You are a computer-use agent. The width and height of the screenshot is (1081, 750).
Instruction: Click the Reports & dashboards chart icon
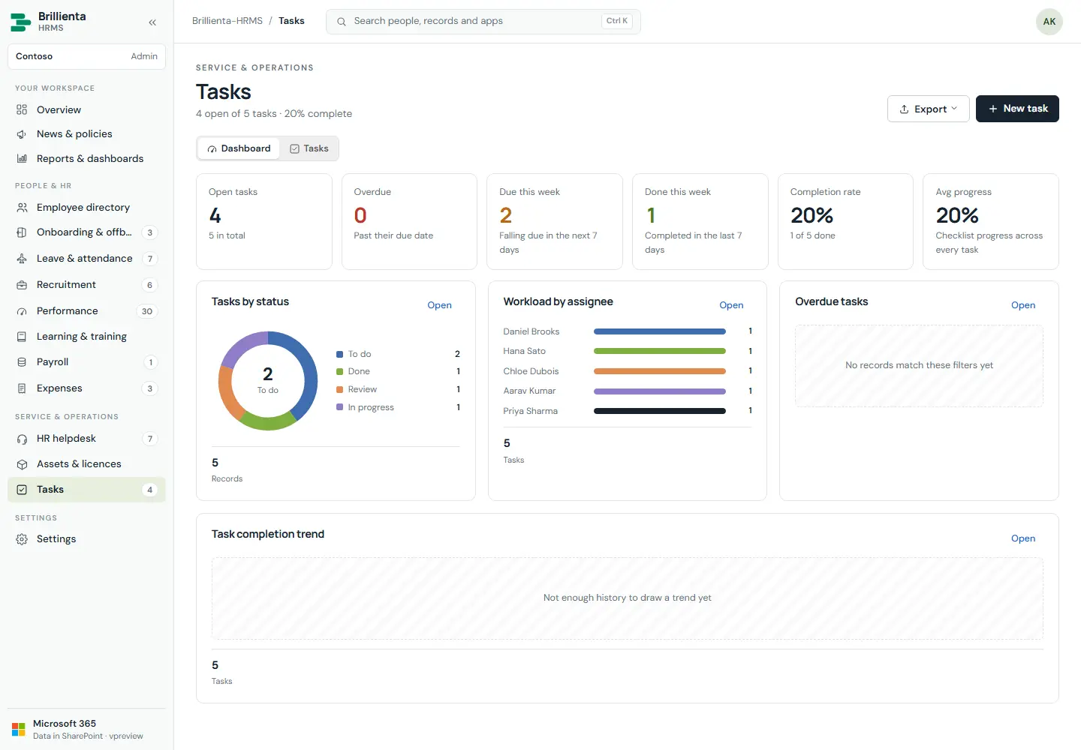[x=22, y=159]
